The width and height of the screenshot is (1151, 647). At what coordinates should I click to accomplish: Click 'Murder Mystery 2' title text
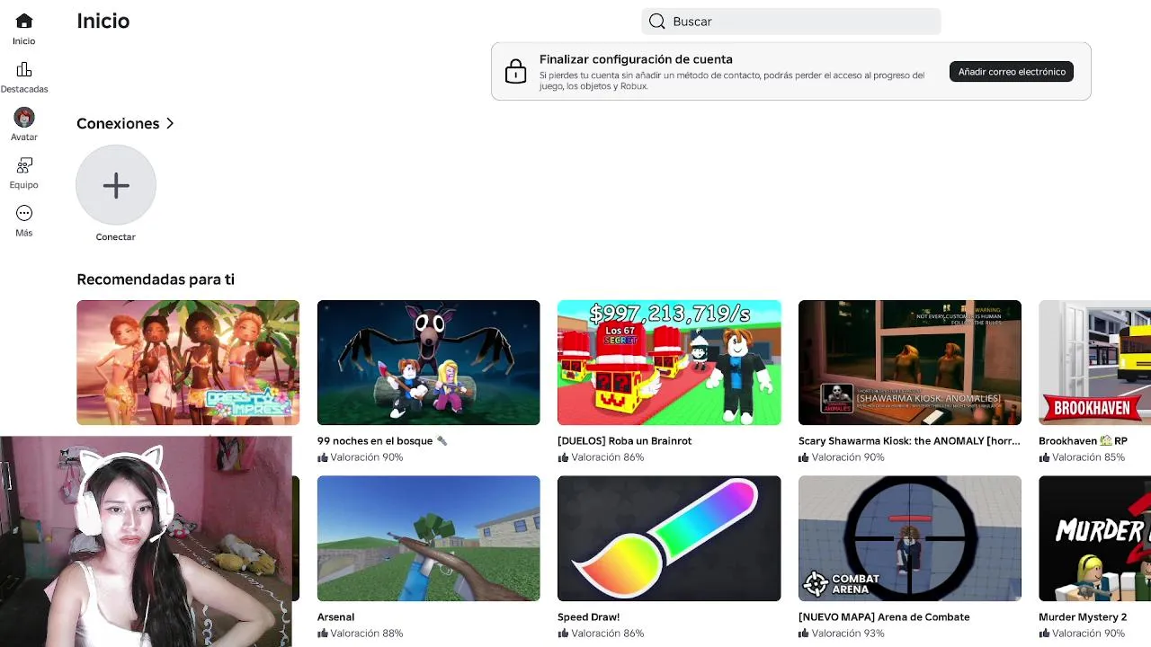[1083, 617]
